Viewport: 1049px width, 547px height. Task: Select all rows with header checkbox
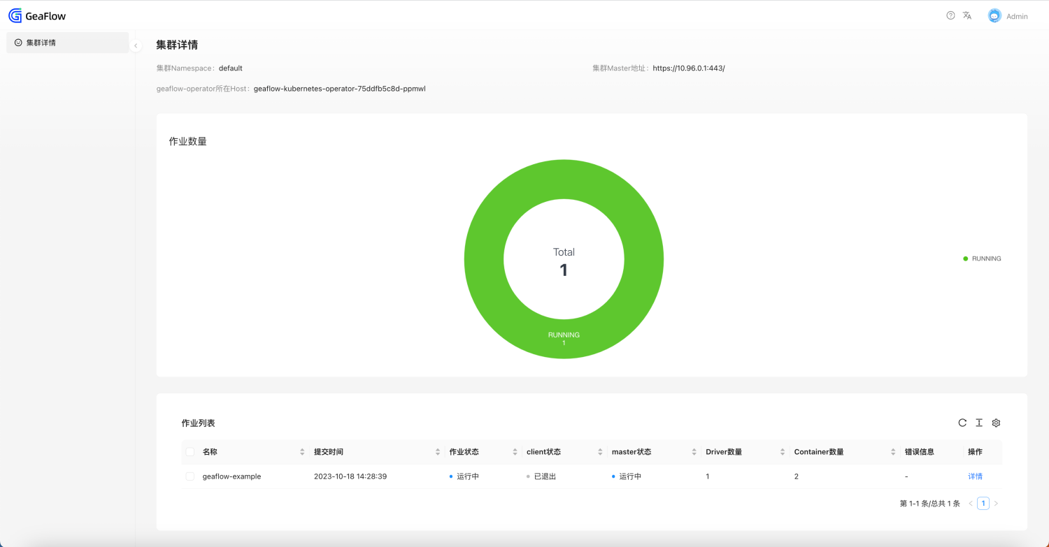[190, 452]
